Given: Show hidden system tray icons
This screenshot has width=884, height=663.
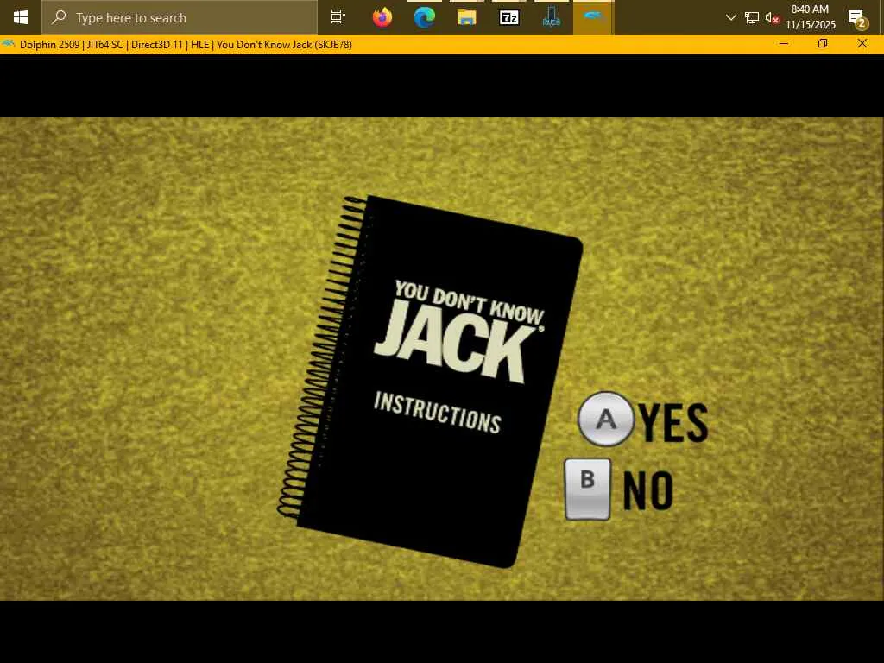Looking at the screenshot, I should 730,17.
